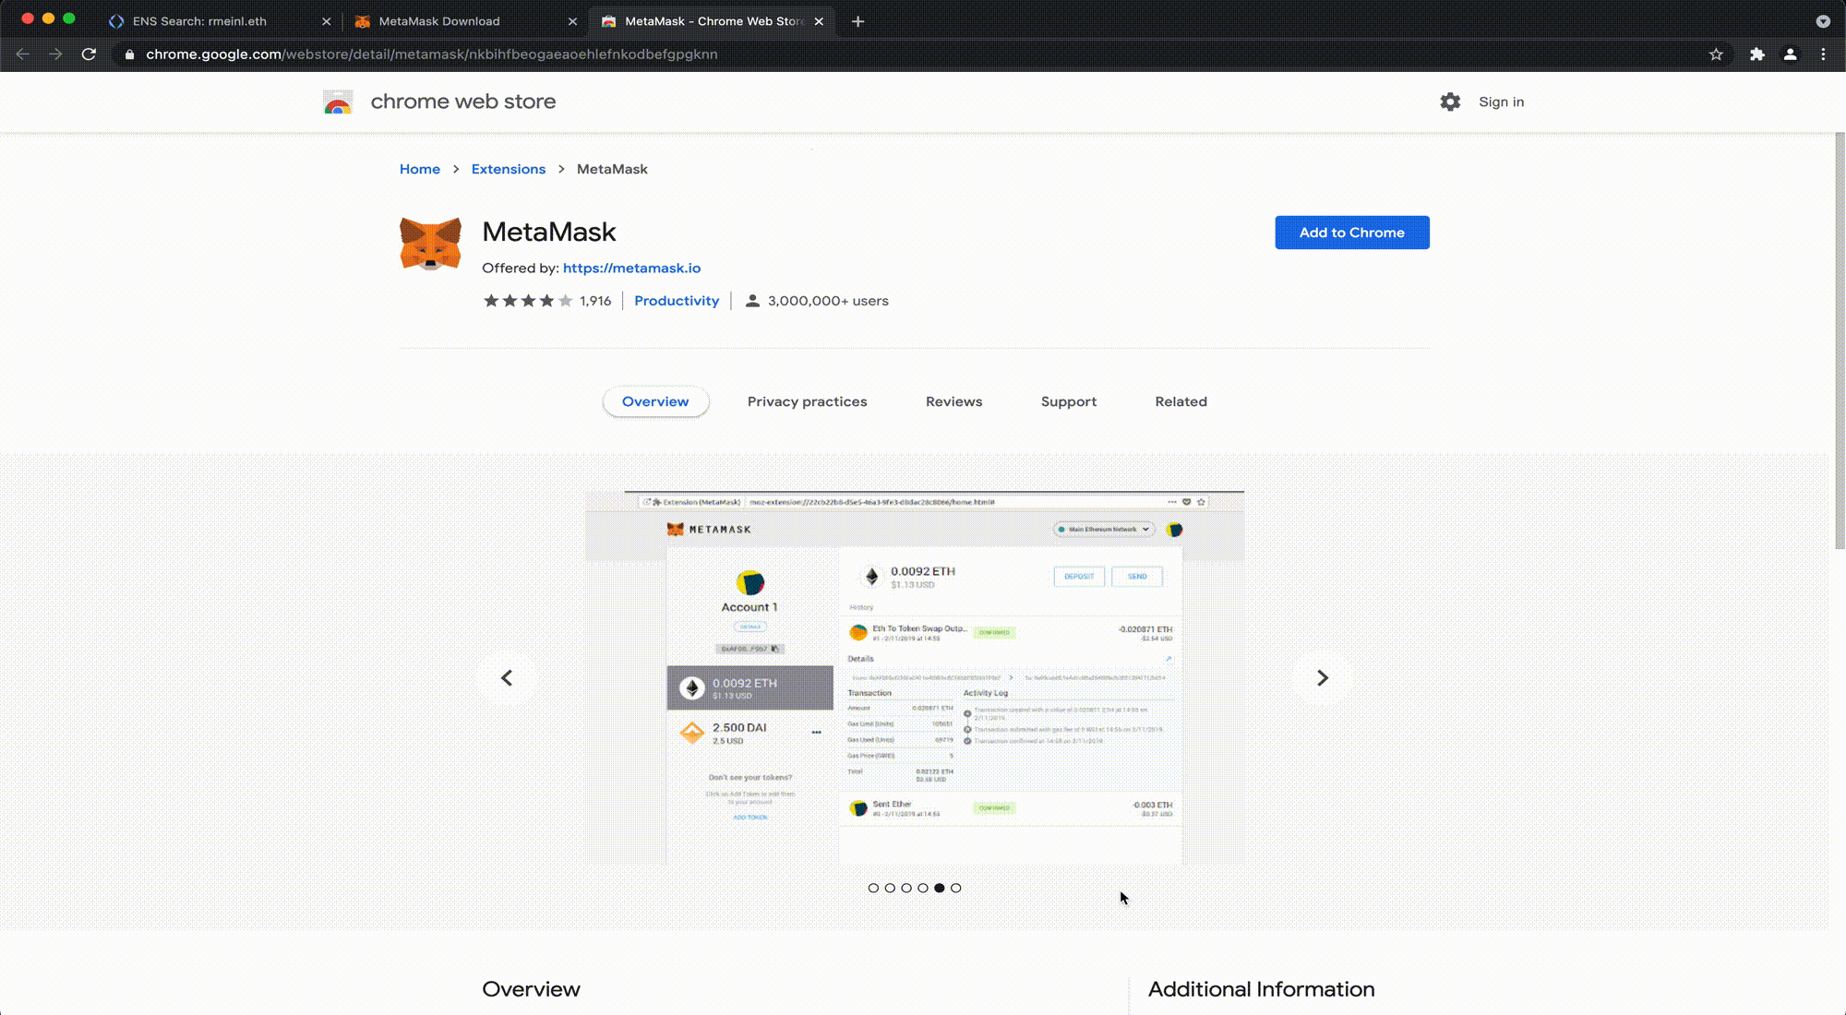Open the Productivity category link

coord(677,301)
